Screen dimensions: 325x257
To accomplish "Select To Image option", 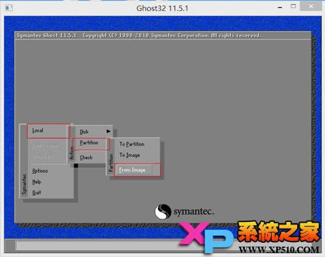I will pos(129,155).
